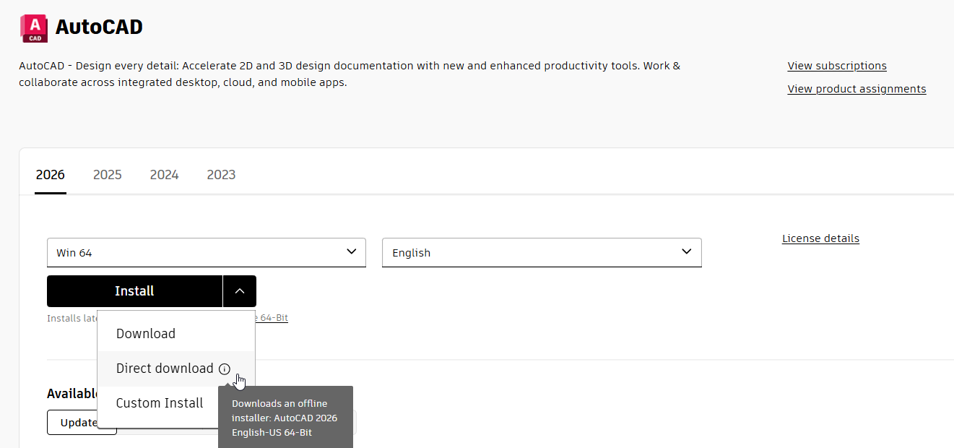954x448 pixels.
Task: Switch to the 2025 version tab
Action: click(x=108, y=175)
